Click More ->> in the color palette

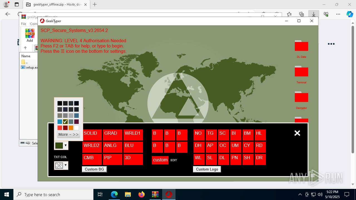coord(68,134)
